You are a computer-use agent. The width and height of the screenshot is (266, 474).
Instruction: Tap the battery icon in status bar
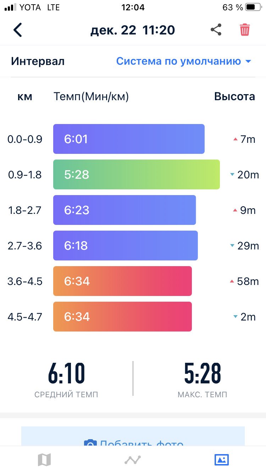253,7
